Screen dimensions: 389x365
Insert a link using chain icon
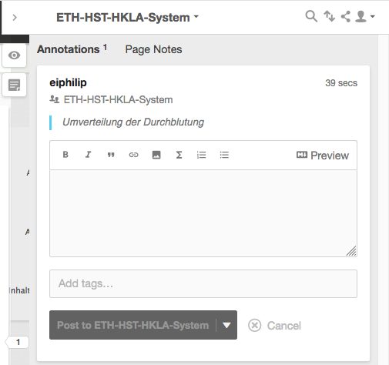coord(133,155)
